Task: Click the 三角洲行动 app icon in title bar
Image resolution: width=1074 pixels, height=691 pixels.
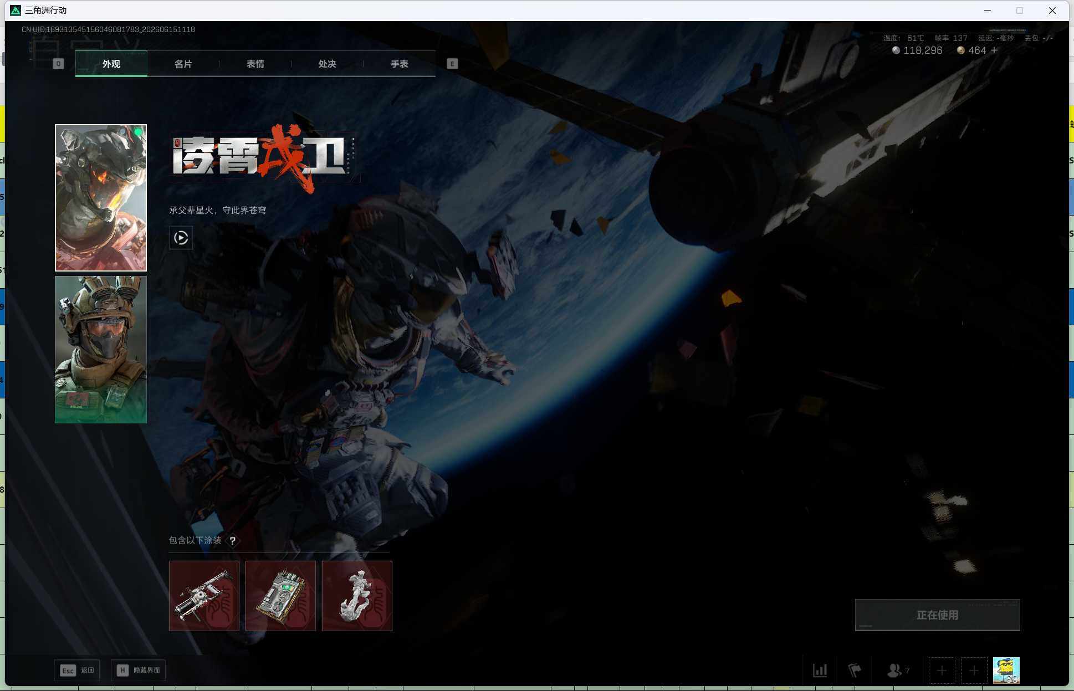Action: click(16, 11)
